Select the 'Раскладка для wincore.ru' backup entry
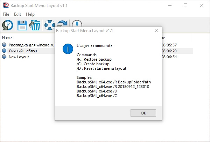210x142 pixels. click(x=31, y=45)
